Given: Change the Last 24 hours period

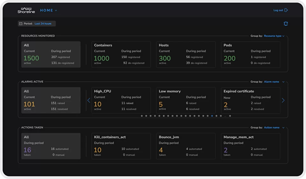Looking at the screenshot, I should (x=43, y=24).
